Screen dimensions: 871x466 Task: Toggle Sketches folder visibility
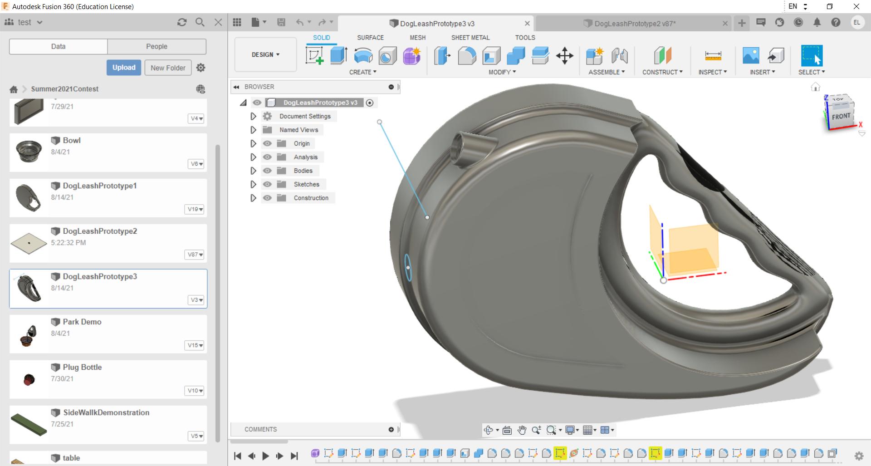point(267,184)
